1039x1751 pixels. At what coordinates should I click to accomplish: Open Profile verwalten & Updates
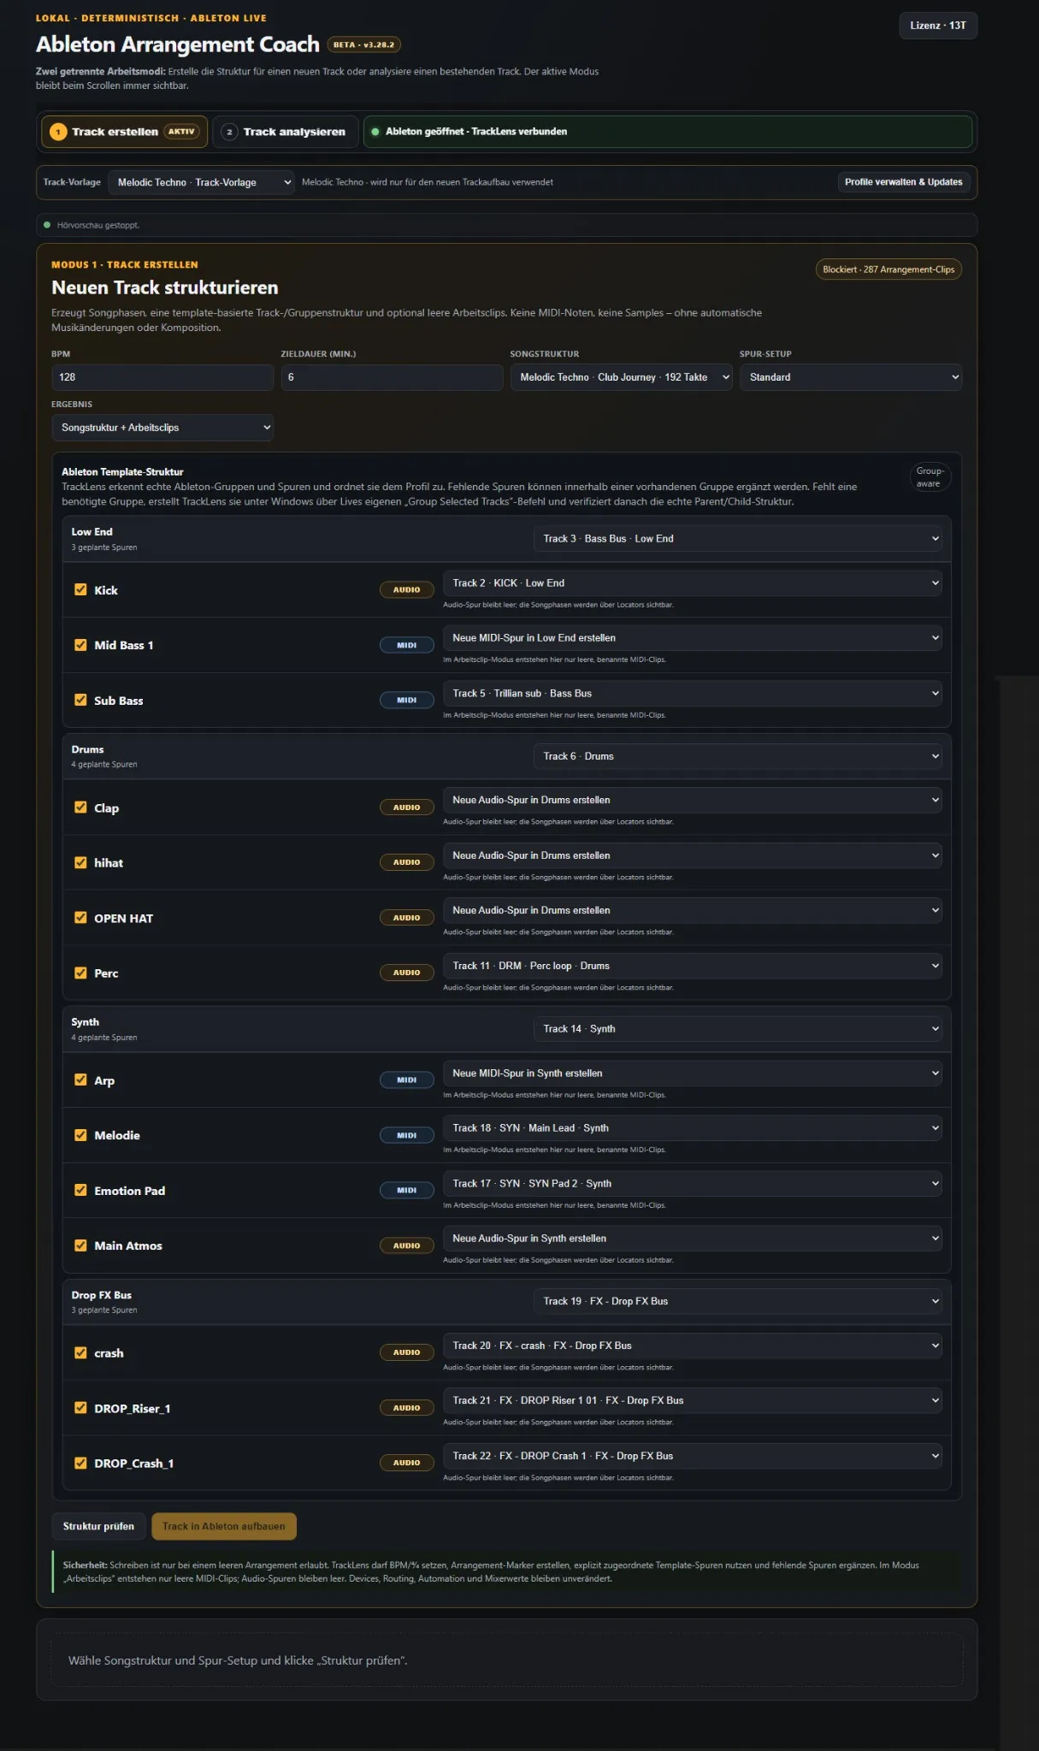[903, 182]
